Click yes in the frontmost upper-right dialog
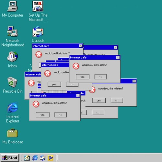162x162 pixels. [83, 77]
